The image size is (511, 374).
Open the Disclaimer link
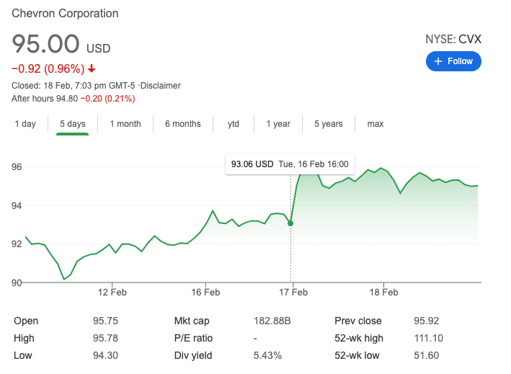point(161,86)
